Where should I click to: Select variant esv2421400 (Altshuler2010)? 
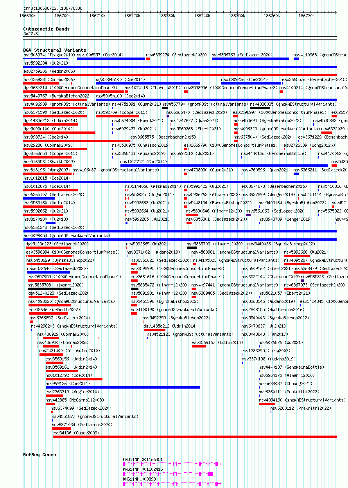pyautogui.click(x=69, y=351)
